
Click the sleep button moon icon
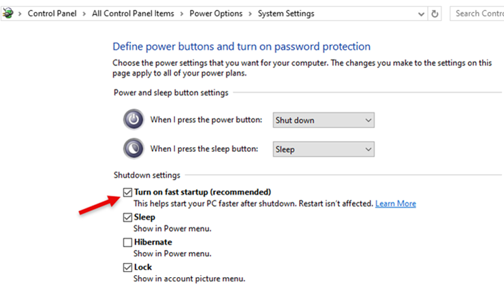134,148
